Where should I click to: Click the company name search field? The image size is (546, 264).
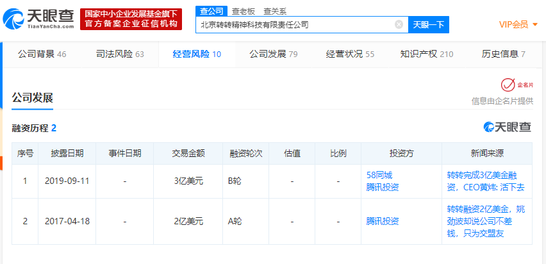click(302, 25)
